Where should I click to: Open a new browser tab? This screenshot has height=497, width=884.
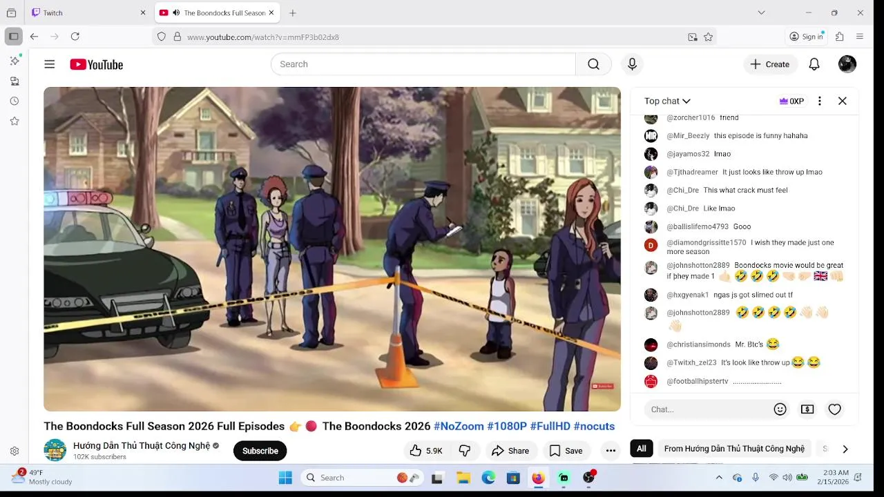(x=293, y=12)
